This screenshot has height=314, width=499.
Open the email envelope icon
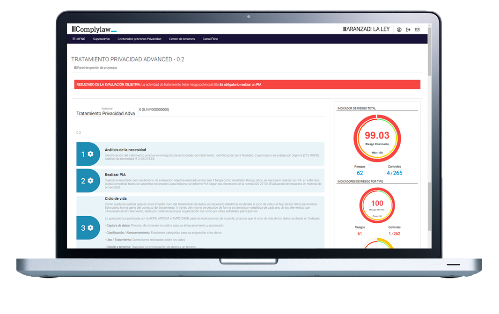pyautogui.click(x=417, y=29)
